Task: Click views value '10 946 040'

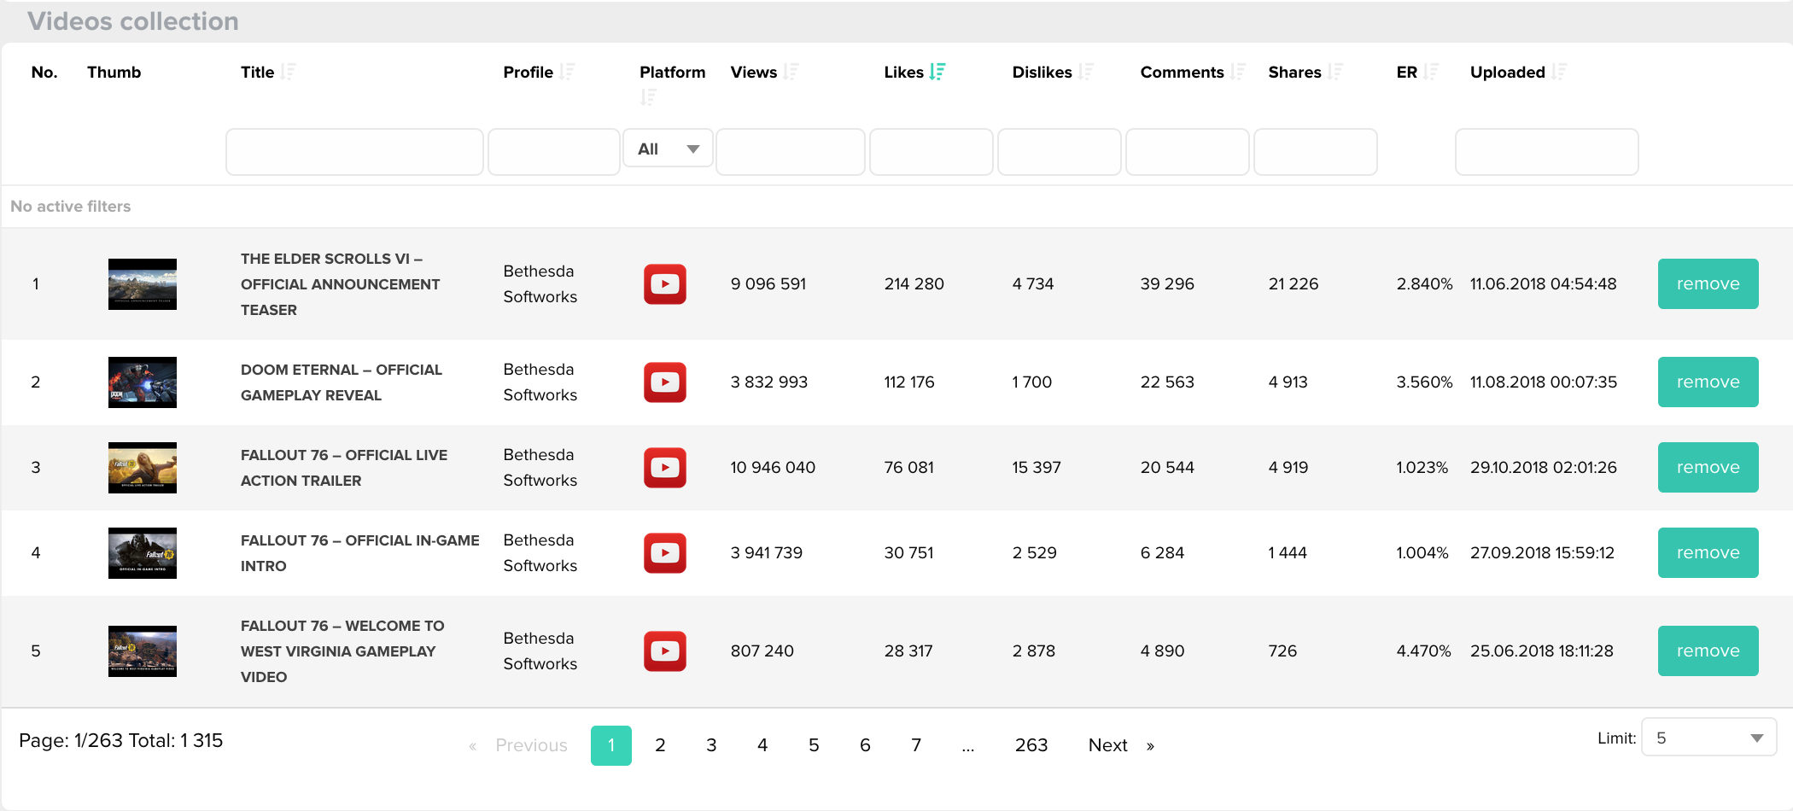Action: tap(773, 468)
